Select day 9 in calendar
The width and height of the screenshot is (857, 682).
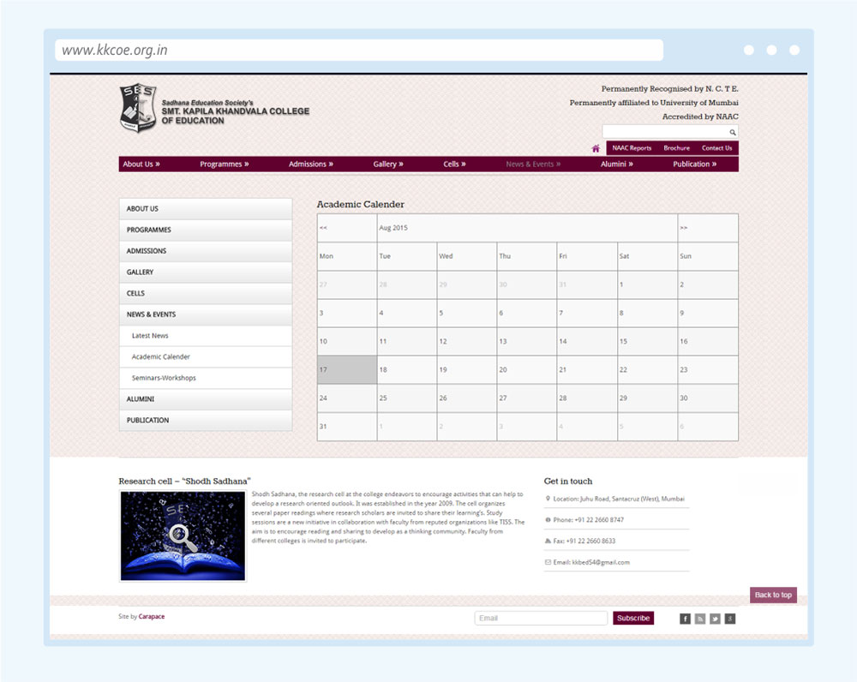pyautogui.click(x=708, y=313)
